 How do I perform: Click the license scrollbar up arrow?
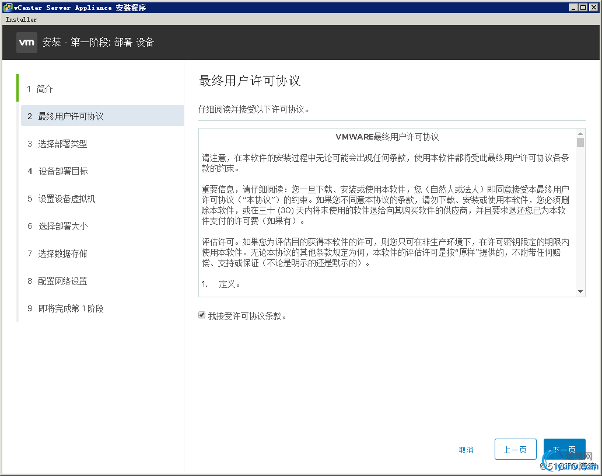[580, 133]
